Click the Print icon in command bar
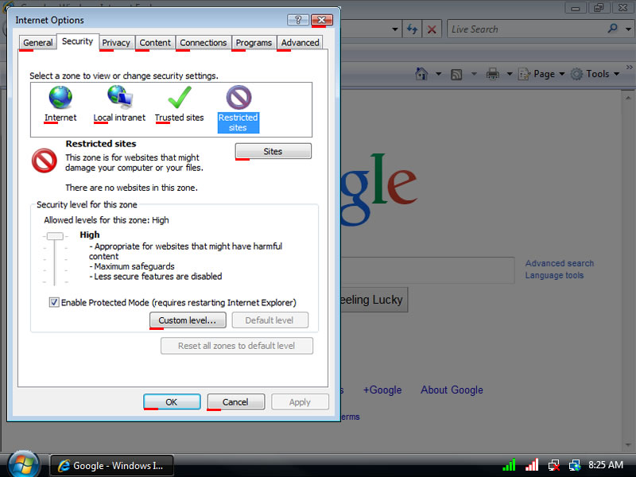636x477 pixels. click(x=492, y=74)
